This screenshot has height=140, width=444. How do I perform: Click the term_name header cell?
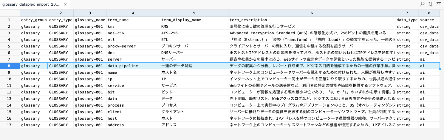coord(133,20)
